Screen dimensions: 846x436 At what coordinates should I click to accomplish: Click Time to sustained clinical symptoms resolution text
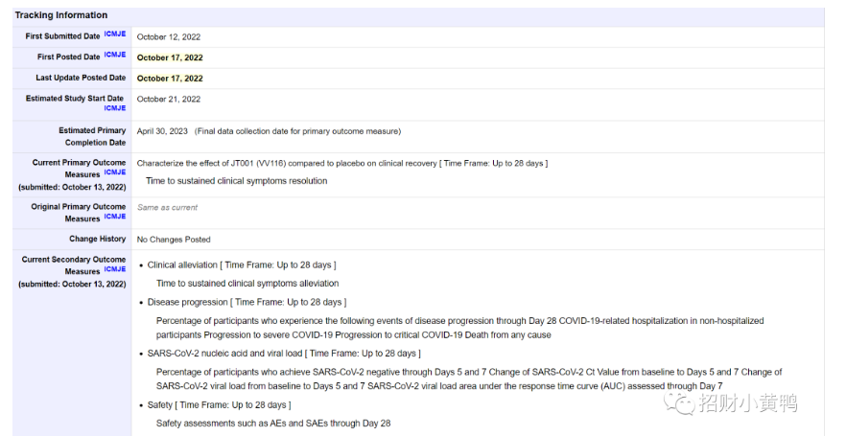pos(236,181)
